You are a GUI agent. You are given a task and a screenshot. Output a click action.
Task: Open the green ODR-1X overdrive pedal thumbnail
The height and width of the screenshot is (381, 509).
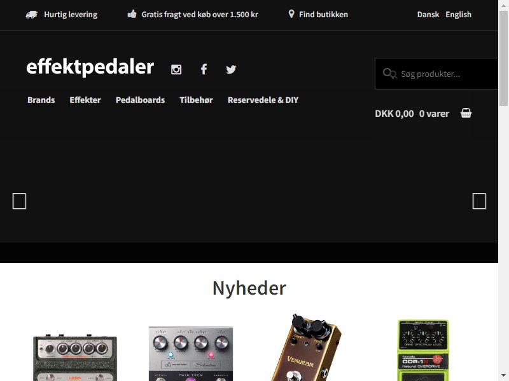[x=423, y=350]
